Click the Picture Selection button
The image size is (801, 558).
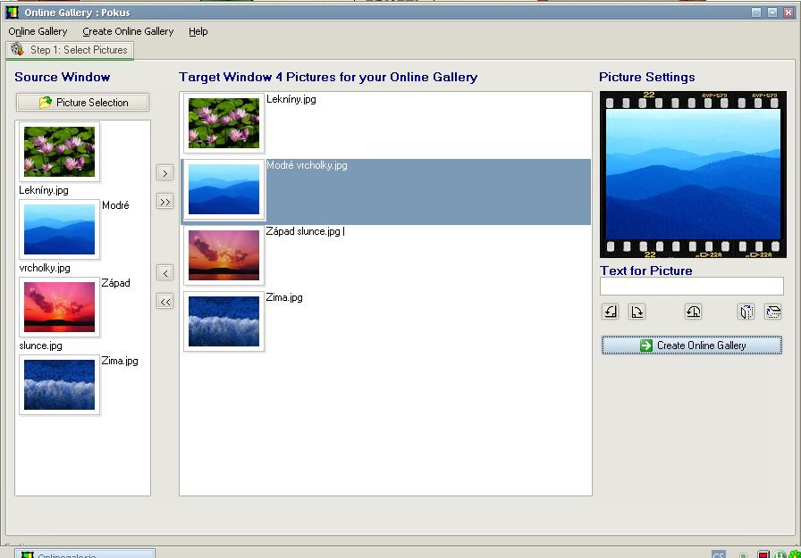click(83, 103)
